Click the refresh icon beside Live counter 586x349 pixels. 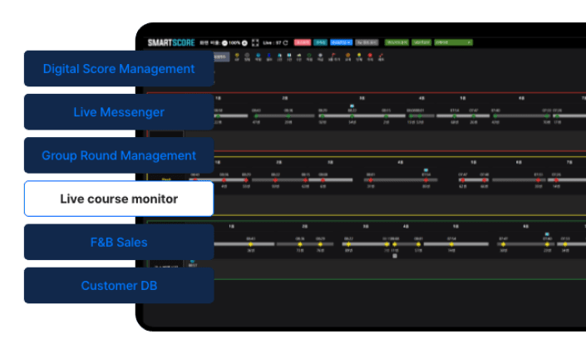[x=285, y=42]
